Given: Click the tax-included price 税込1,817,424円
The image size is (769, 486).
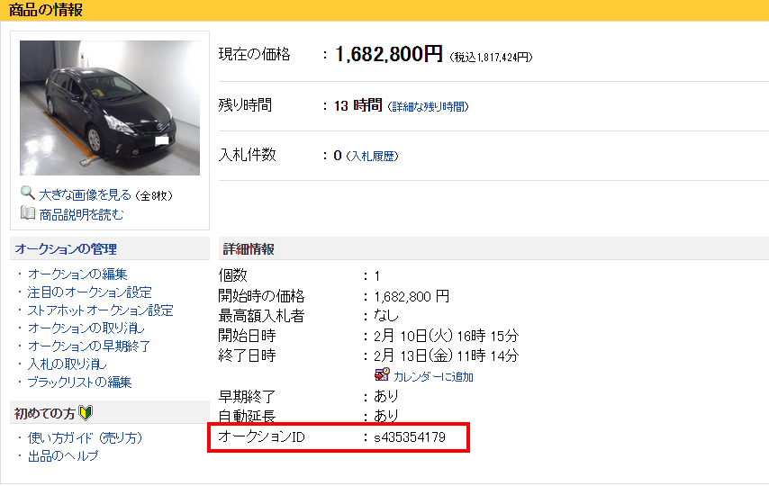Looking at the screenshot, I should tap(491, 58).
